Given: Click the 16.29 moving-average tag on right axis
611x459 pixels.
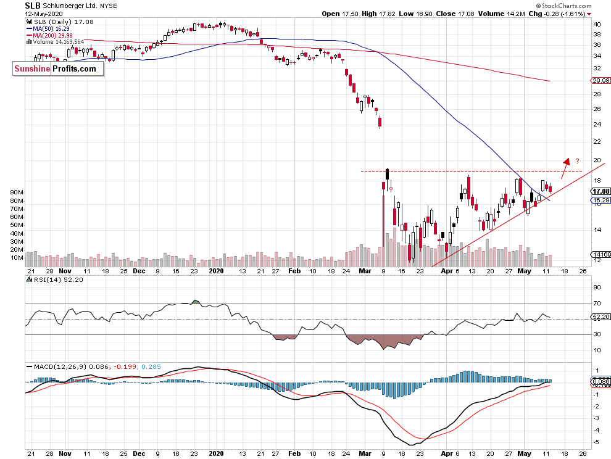Looking at the screenshot, I should pos(601,201).
